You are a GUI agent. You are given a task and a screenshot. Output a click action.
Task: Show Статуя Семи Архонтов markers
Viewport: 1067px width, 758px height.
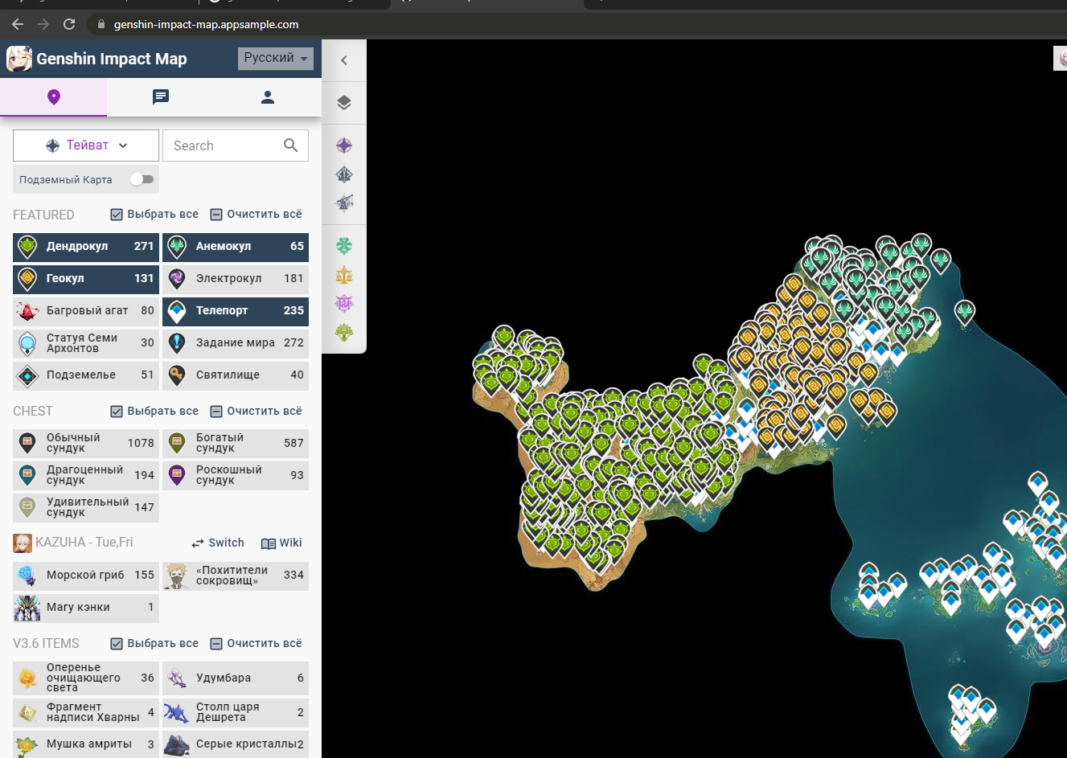(x=86, y=343)
